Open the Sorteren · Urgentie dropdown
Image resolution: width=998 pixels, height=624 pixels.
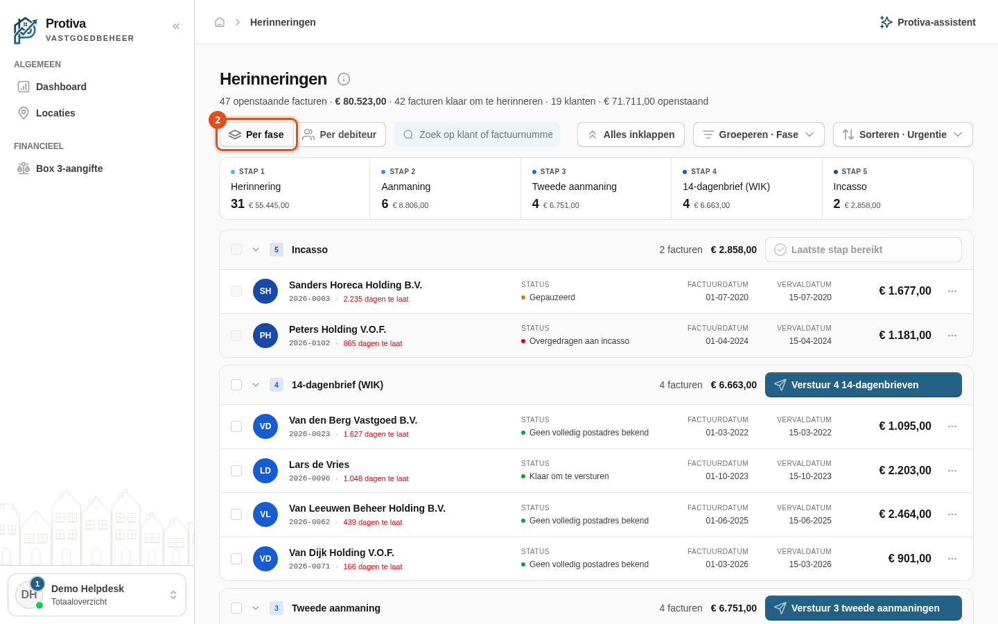click(x=903, y=135)
